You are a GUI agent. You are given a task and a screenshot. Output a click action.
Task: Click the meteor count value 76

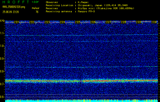(37, 12)
